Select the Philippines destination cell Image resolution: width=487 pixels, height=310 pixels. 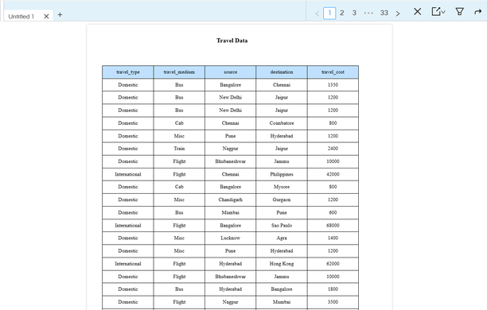coord(282,174)
